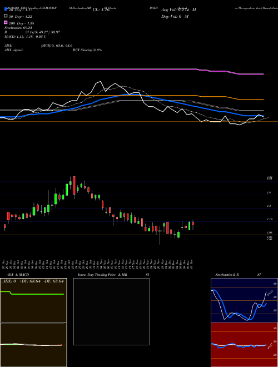278x367 pixels.
Task: Click the ADX '(MGR) 0, 63.6, 63.6' values
Action: click(57, 46)
